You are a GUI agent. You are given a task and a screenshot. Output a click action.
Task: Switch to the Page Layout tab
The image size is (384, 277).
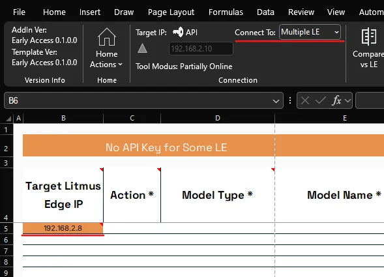(171, 12)
